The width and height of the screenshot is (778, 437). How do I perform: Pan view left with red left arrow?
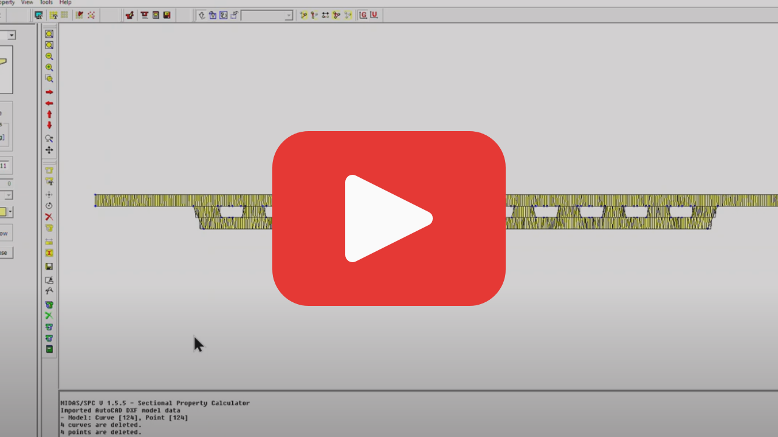pyautogui.click(x=49, y=103)
